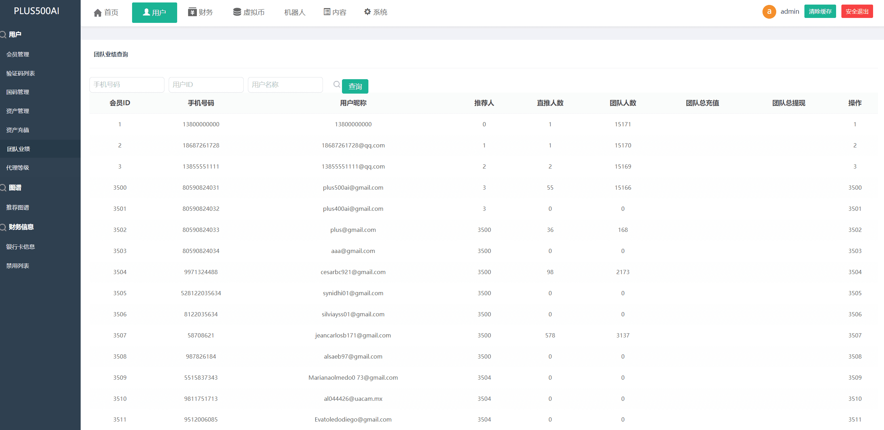Viewport: 884px width, 430px height.
Task: Click the coin stack icon next to 虚拟币
Action: 237,12
